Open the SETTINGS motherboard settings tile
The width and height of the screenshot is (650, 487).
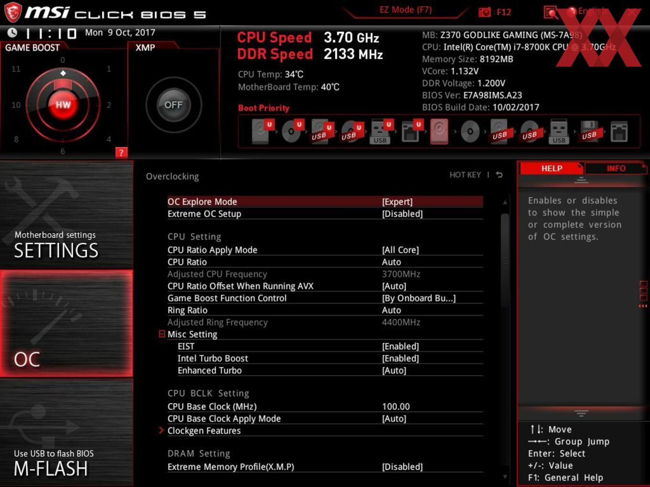[x=66, y=215]
